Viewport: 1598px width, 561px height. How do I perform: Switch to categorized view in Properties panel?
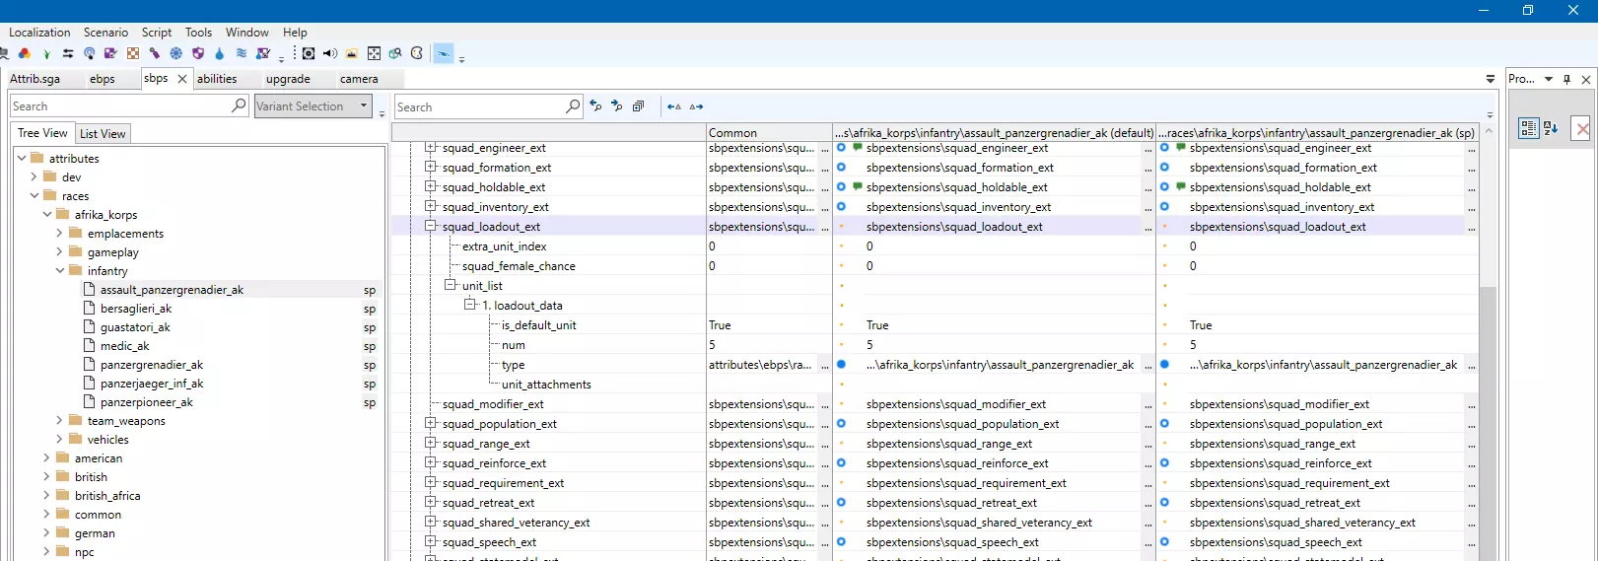click(1528, 128)
